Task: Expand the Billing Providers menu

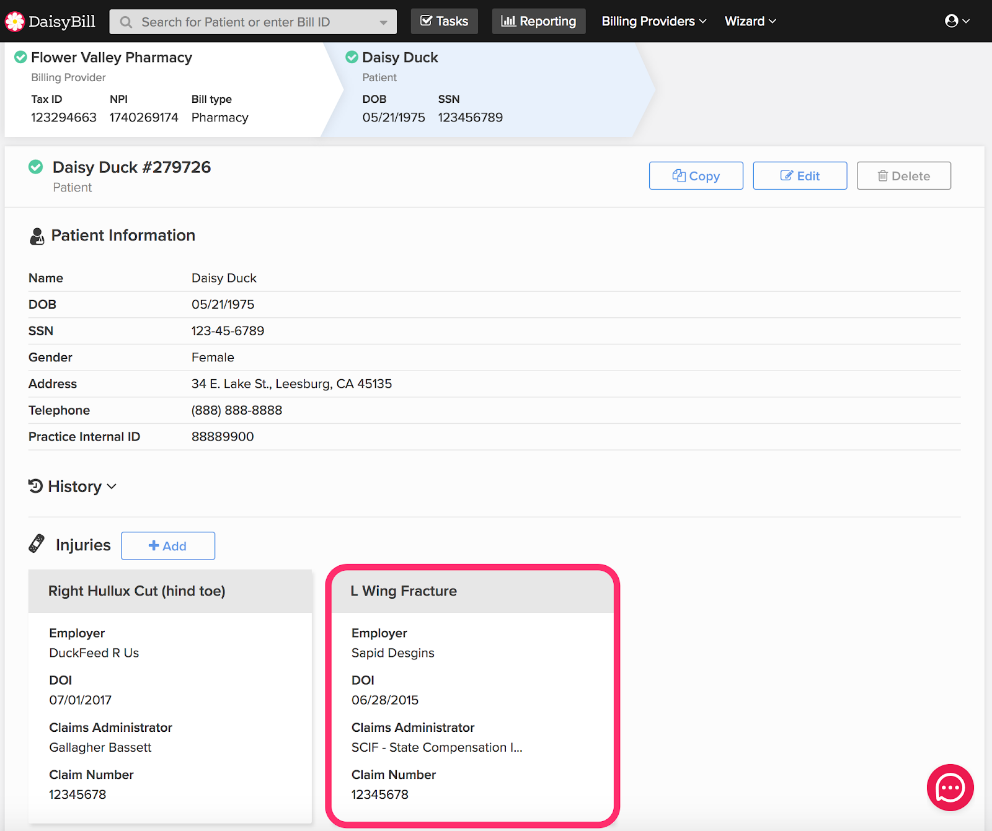Action: [654, 21]
